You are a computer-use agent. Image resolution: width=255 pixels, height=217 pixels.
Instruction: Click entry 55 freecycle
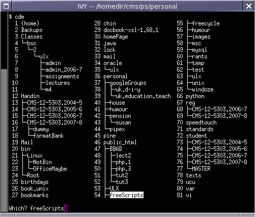tap(206, 23)
